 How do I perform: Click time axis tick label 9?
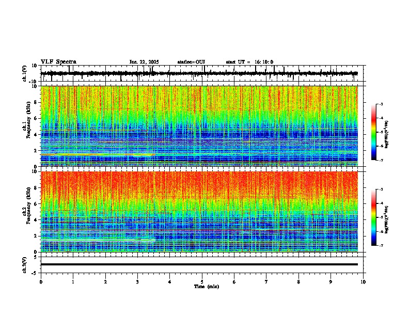pyautogui.click(x=331, y=282)
